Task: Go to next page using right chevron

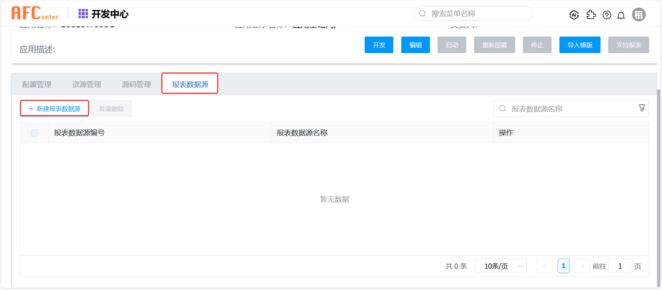Action: pyautogui.click(x=582, y=266)
